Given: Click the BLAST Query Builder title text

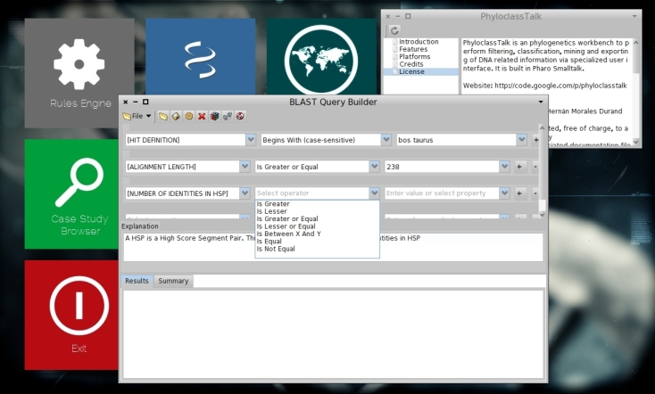Looking at the screenshot, I should (333, 102).
